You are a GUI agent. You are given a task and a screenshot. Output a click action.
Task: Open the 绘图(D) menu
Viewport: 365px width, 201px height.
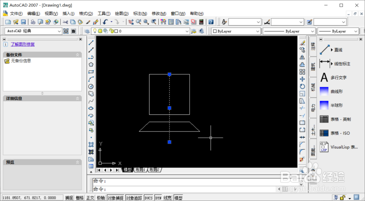click(122, 14)
